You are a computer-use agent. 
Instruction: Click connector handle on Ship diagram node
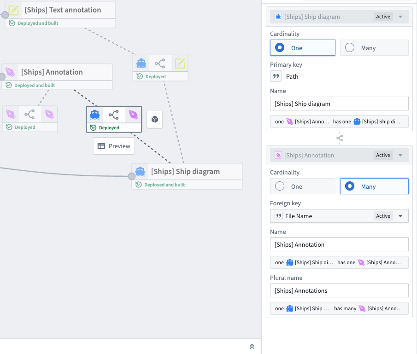tap(132, 176)
